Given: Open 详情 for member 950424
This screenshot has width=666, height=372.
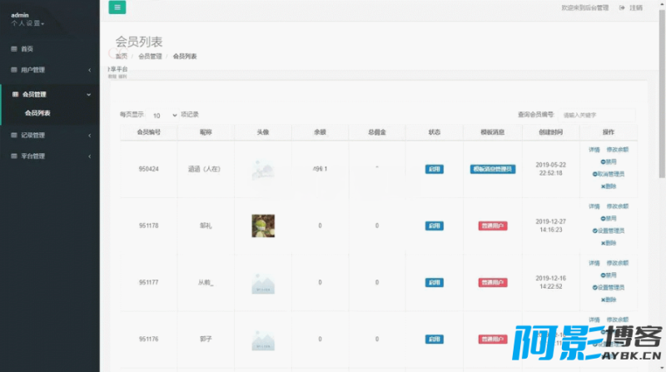Looking at the screenshot, I should coord(594,149).
